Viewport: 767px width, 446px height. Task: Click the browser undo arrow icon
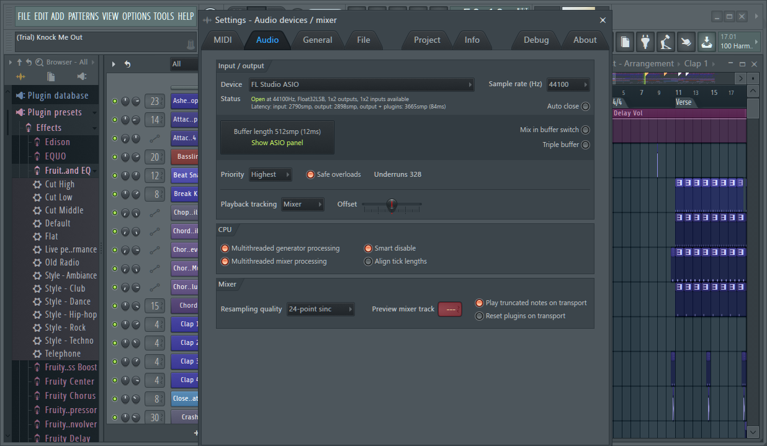pyautogui.click(x=29, y=62)
